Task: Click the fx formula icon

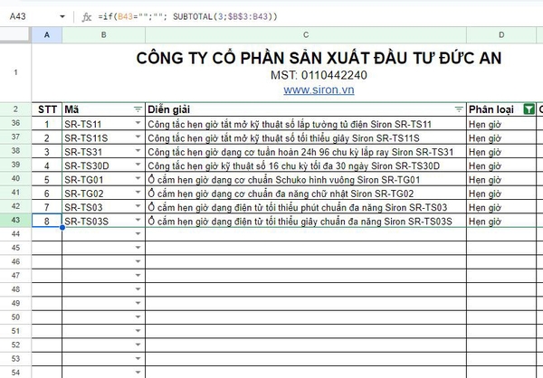Action: (x=87, y=16)
